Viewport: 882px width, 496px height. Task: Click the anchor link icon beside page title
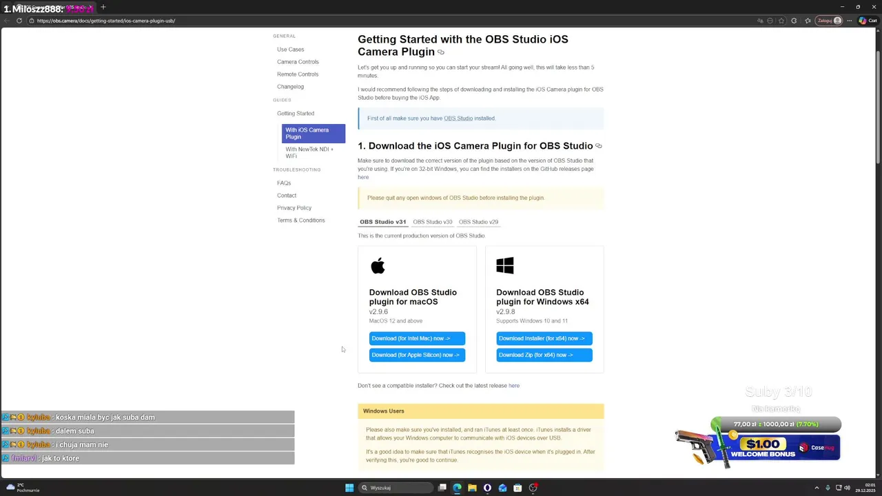pos(441,52)
